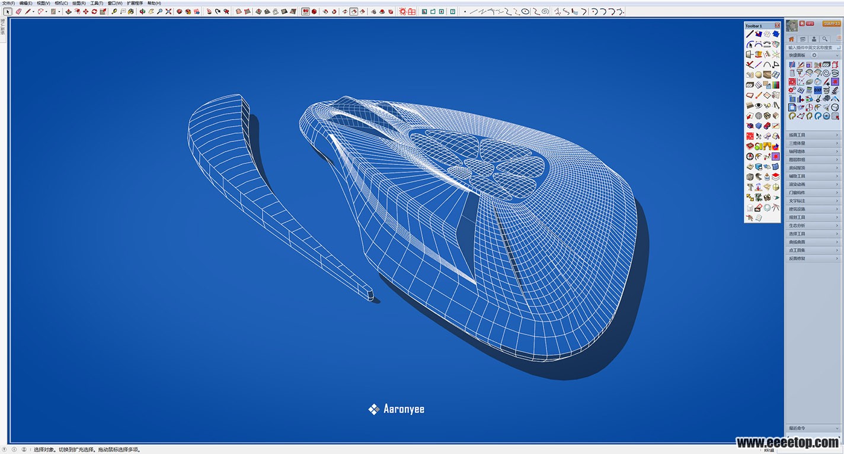Open the 编辑(E) menu
The height and width of the screenshot is (454, 844).
(25, 3)
